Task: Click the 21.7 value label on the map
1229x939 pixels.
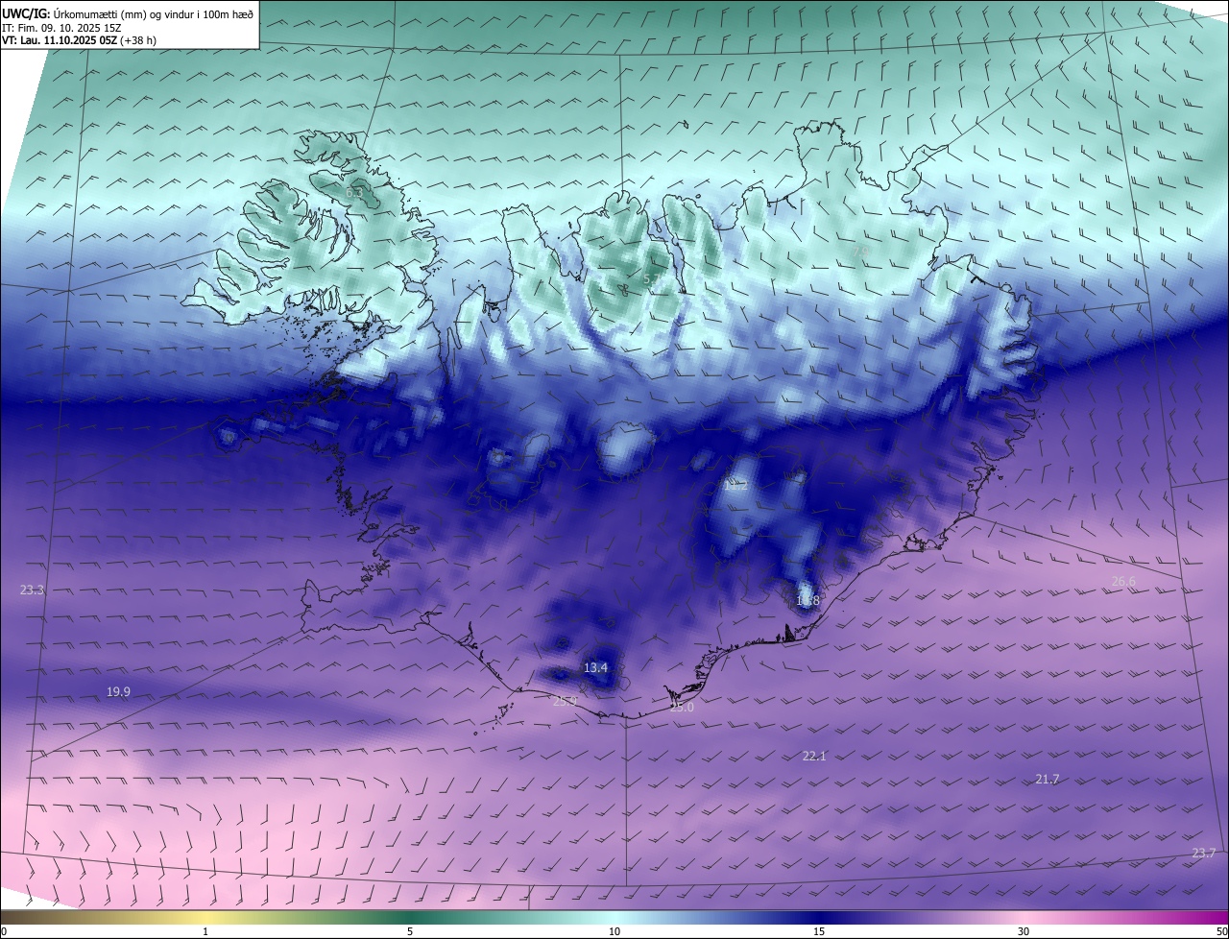Action: tap(1047, 780)
